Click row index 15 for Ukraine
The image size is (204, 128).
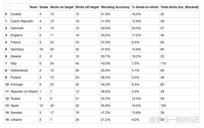pyautogui.click(x=6, y=120)
